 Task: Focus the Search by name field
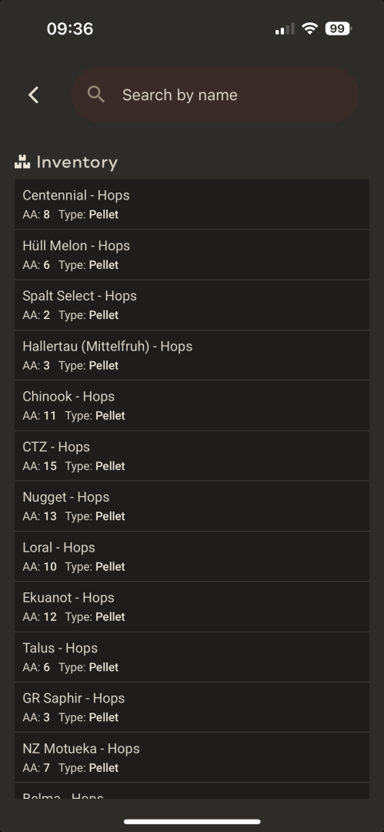point(215,95)
